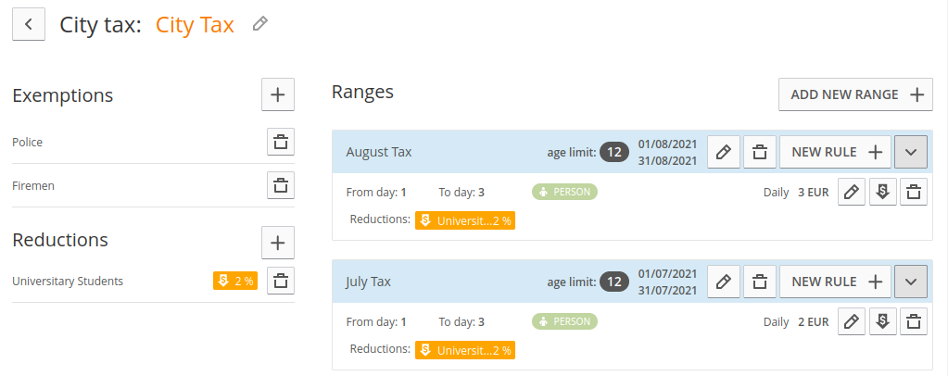948x376 pixels.
Task: Open reductions for the 3 EUR rule
Action: pyautogui.click(x=883, y=193)
